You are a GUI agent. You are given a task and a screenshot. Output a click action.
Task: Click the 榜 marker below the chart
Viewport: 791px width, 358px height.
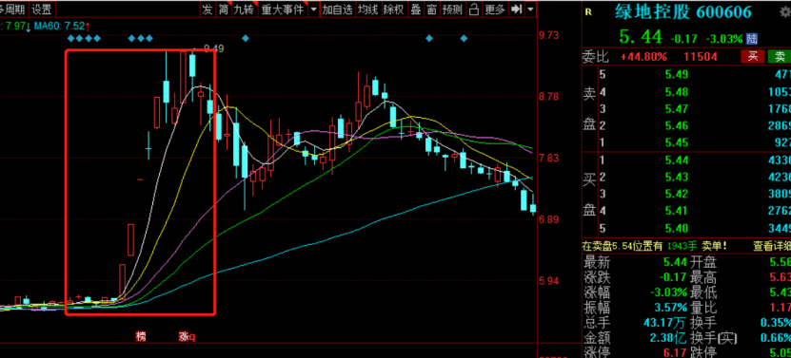[140, 336]
